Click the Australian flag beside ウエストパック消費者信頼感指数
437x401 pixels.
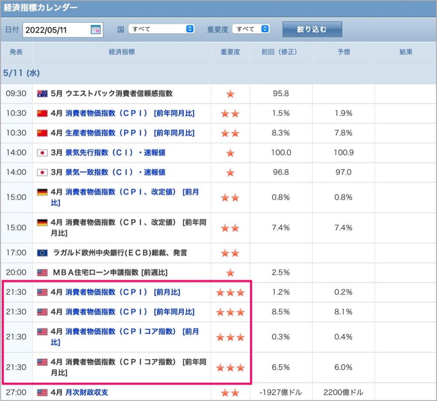pyautogui.click(x=42, y=94)
